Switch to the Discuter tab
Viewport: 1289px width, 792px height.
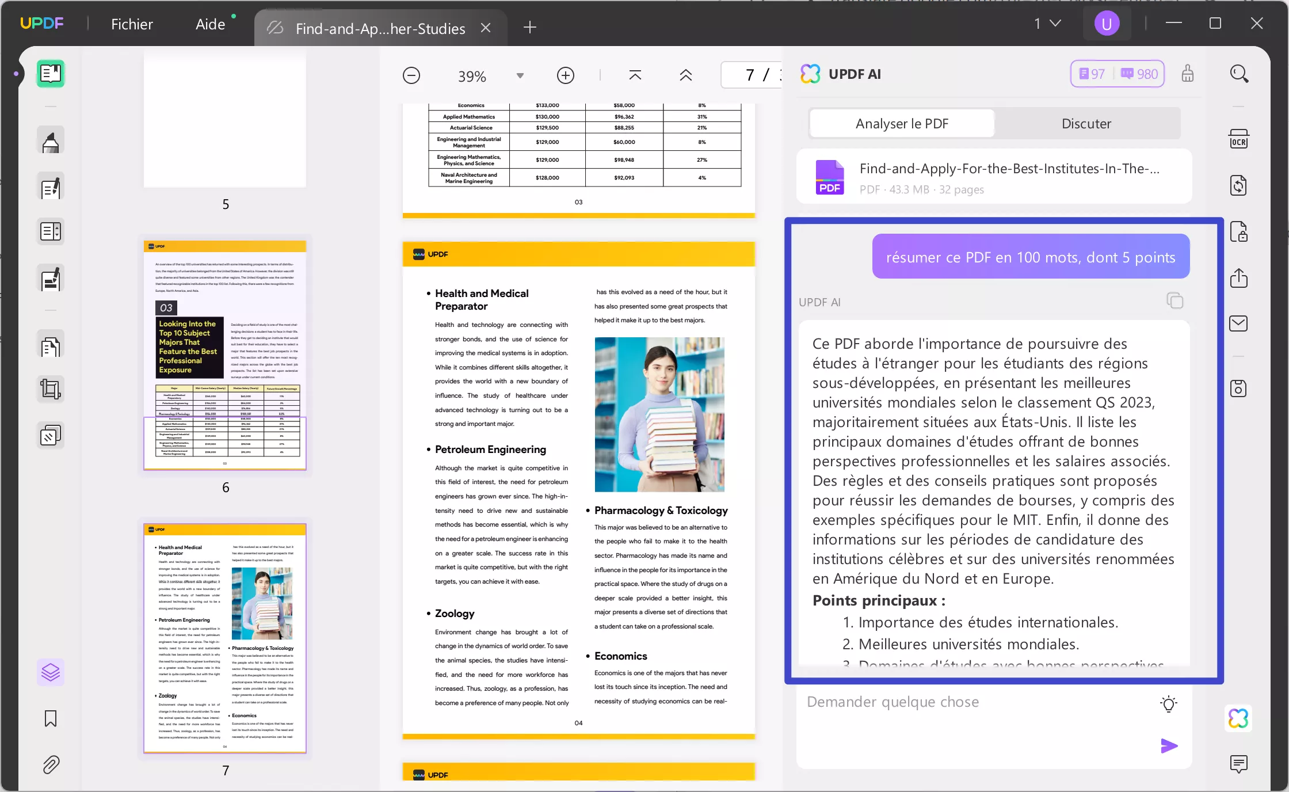(x=1086, y=123)
